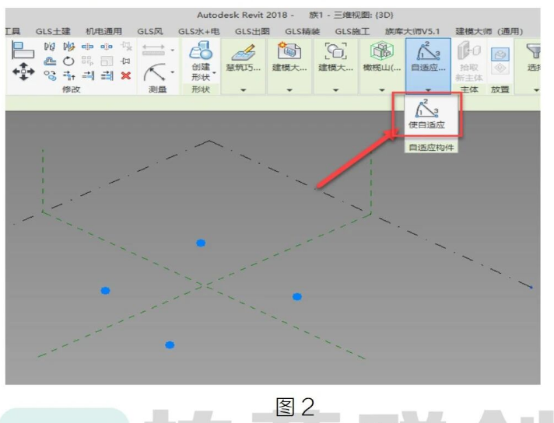This screenshot has width=554, height=423.
Task: Click the 橄榄山 plugin icon
Action: pyautogui.click(x=382, y=58)
